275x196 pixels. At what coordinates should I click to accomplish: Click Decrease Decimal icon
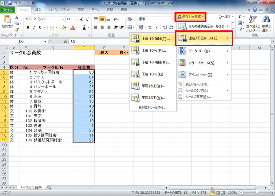click(171, 27)
